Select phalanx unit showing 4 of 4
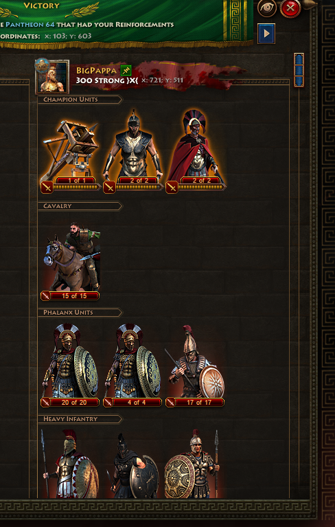 coord(132,361)
